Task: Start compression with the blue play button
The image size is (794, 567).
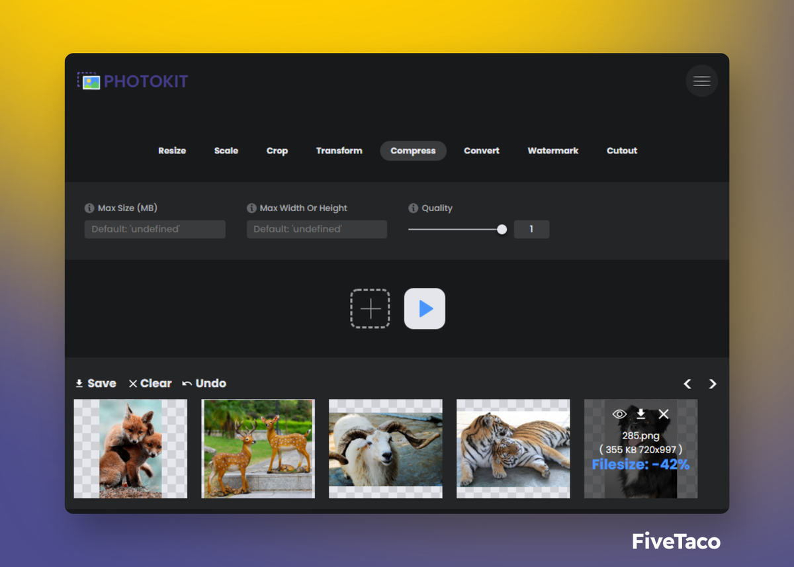Action: [424, 308]
